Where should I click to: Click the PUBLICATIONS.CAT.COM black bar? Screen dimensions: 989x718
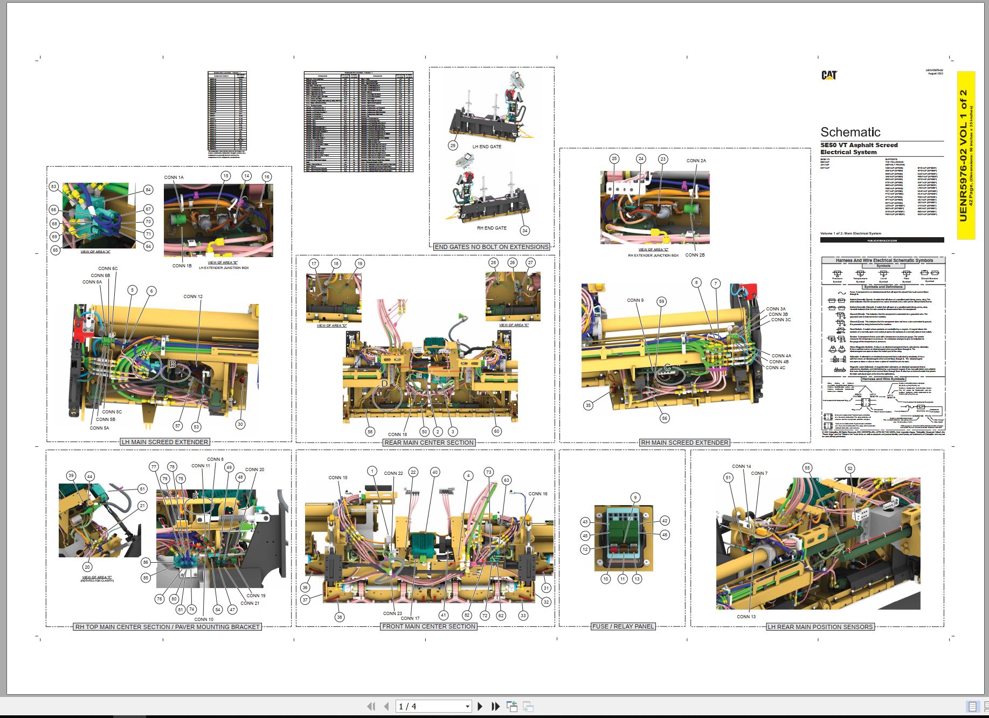[882, 240]
